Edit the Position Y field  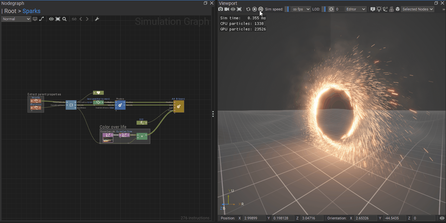[x=283, y=218]
